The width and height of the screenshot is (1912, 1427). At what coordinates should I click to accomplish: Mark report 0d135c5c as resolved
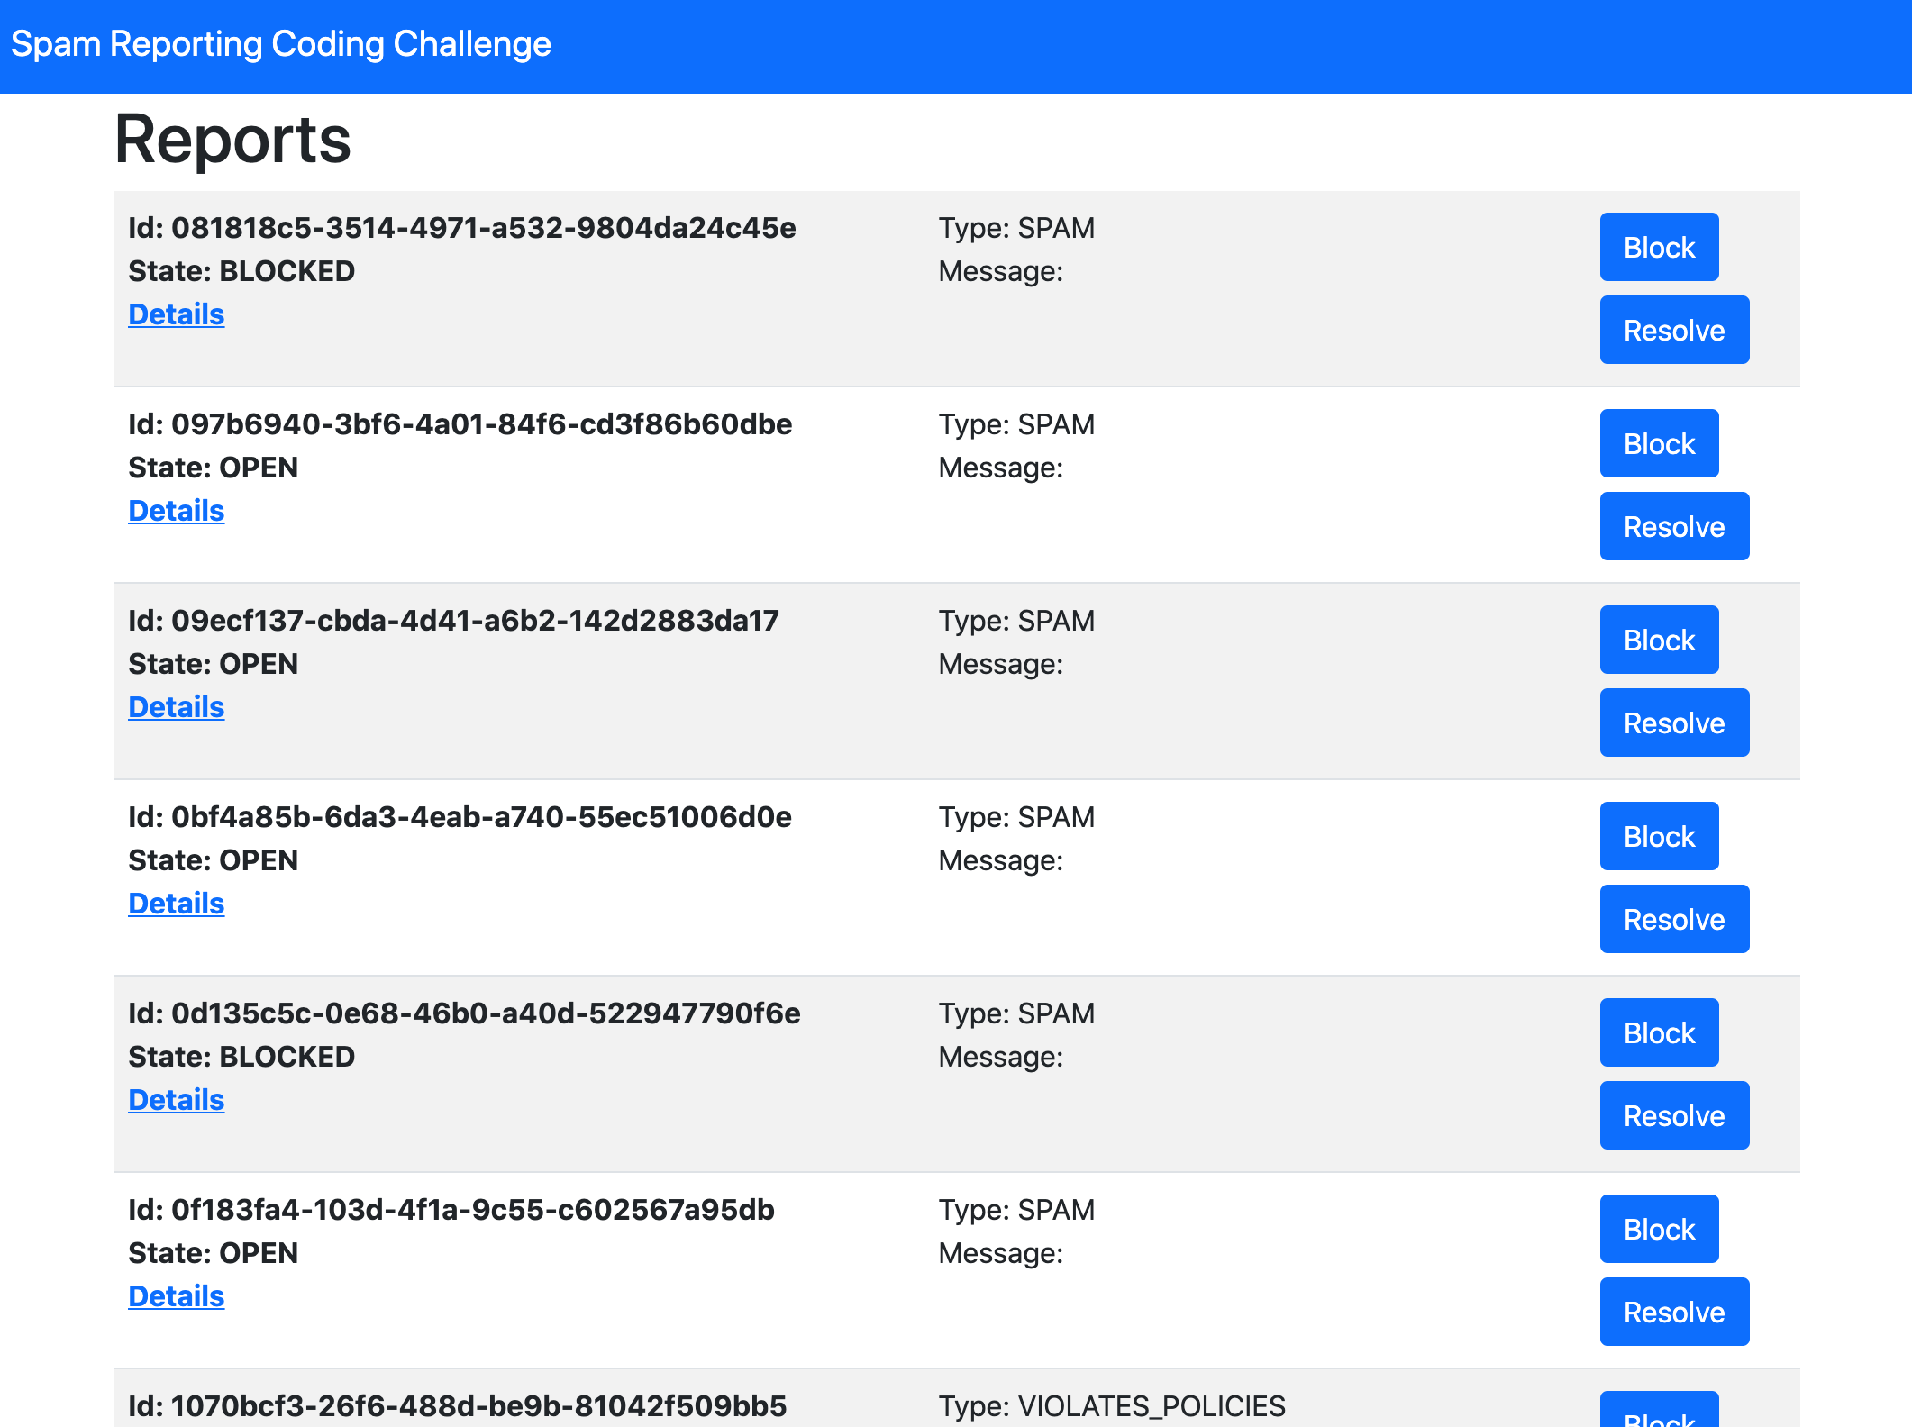pyautogui.click(x=1673, y=1115)
